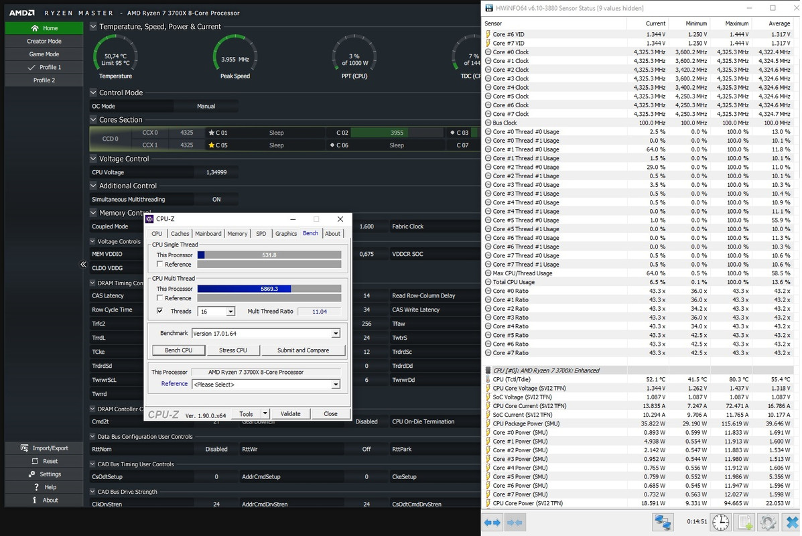Click the dot marker beside core C 06
This screenshot has width=802, height=536.
tap(332, 145)
